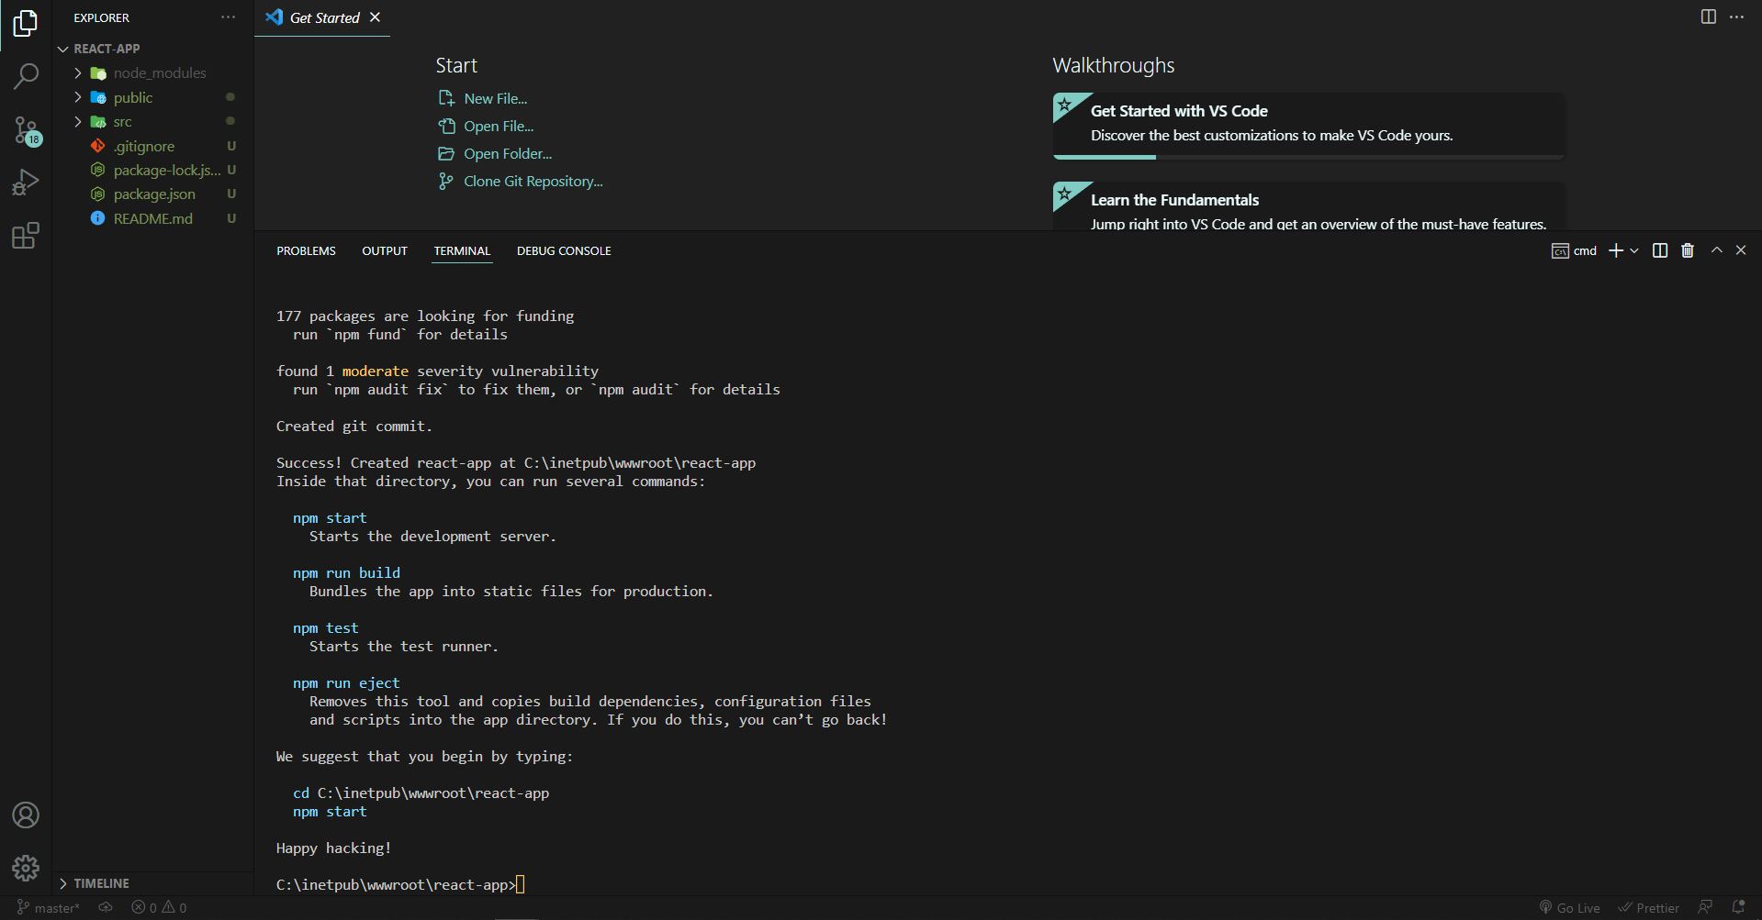Click the 'moderate' severity word in terminal

coord(376,371)
